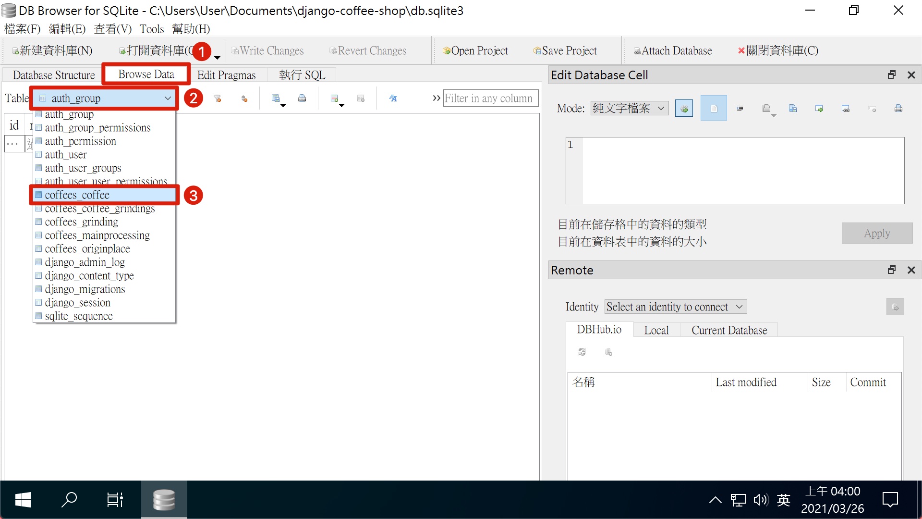This screenshot has height=519, width=922.
Task: Click the push/upload database icon in Remote tab
Action: tap(608, 352)
